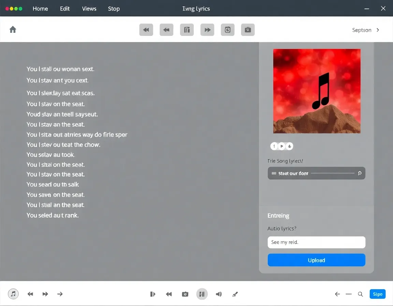The image size is (393, 306).
Task: Click the magnifier icon in the bottom bar
Action: point(360,294)
